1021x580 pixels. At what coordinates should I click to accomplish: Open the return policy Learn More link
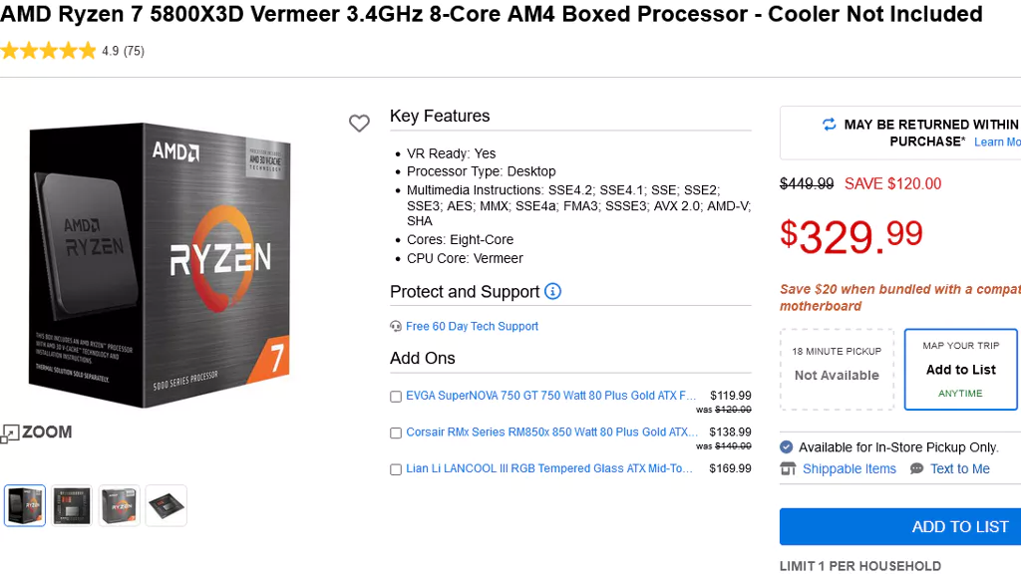[x=996, y=143]
